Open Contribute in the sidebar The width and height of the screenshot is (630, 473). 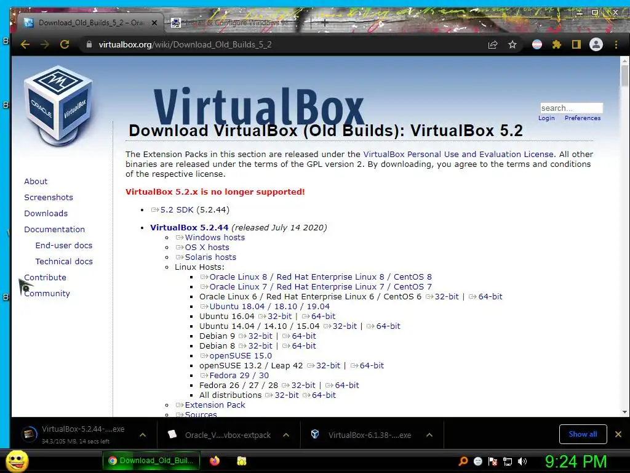point(45,278)
